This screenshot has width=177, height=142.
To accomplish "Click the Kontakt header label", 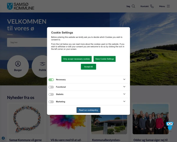I will click(145, 6).
